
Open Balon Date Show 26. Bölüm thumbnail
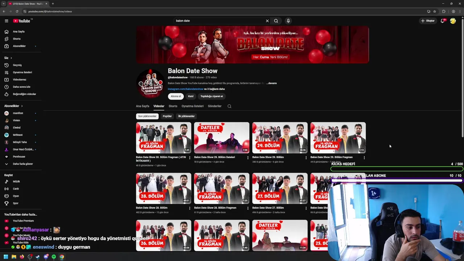(x=163, y=235)
